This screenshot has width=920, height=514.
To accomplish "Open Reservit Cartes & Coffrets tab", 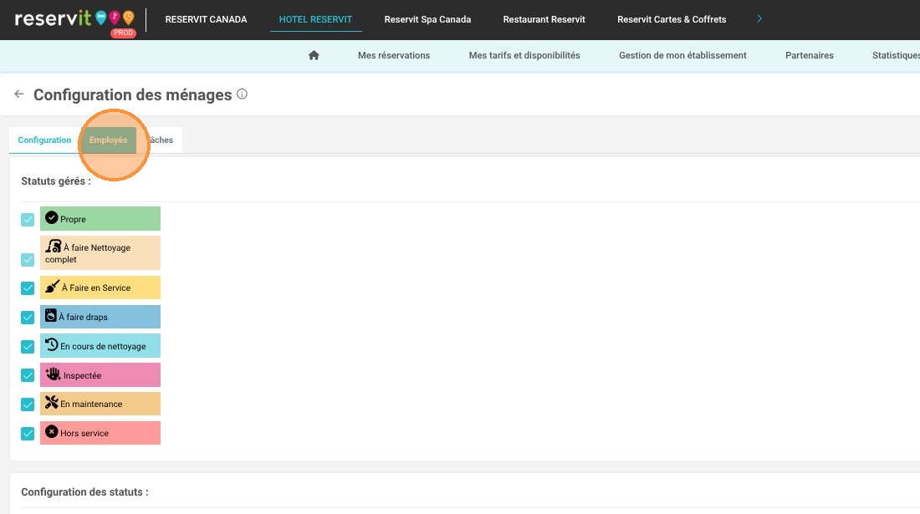I will tap(672, 19).
